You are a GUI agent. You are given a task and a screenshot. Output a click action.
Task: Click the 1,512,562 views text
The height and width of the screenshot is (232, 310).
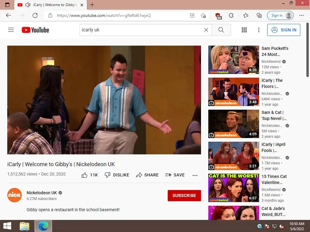pos(22,174)
